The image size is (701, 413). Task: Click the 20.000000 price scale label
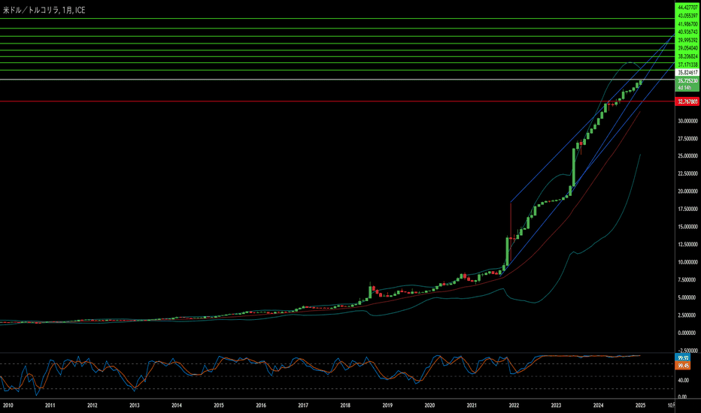[x=687, y=191]
